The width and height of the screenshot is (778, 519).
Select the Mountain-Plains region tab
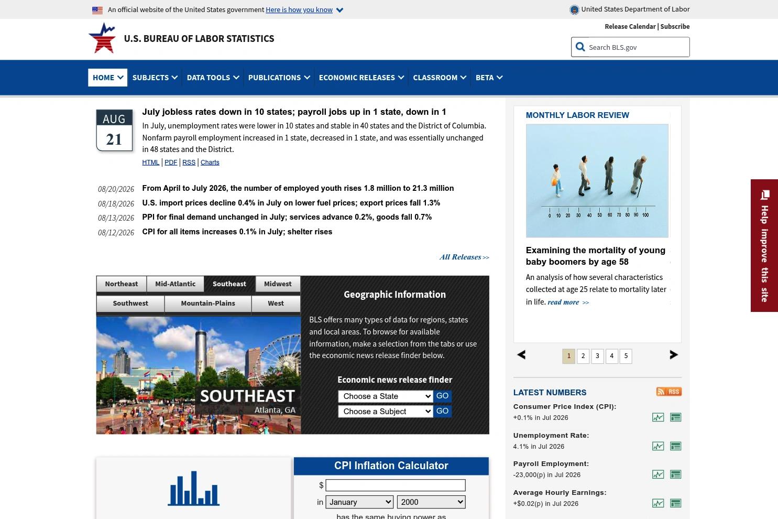208,304
